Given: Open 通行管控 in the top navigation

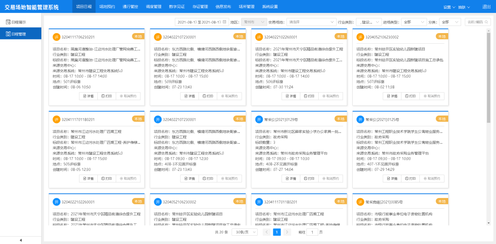Looking at the screenshot, I should point(130,6).
